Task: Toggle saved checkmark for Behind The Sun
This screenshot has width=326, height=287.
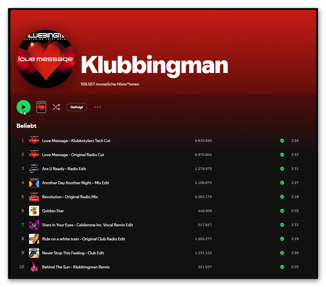Action: 282,267
